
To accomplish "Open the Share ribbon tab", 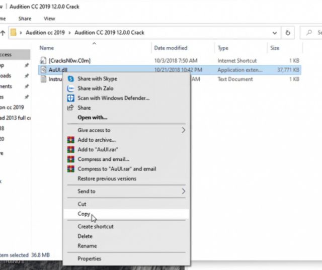I will pos(25,19).
